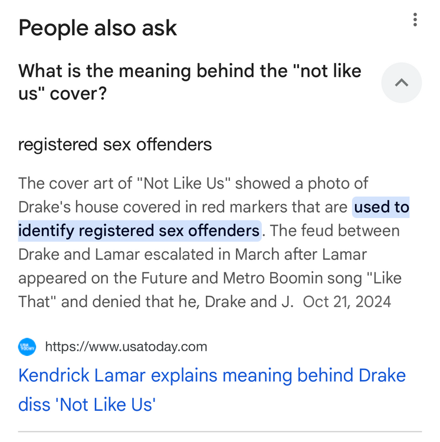Viewport: 440px width, 442px height.
Task: Click the USA Today favicon
Action: [x=27, y=347]
